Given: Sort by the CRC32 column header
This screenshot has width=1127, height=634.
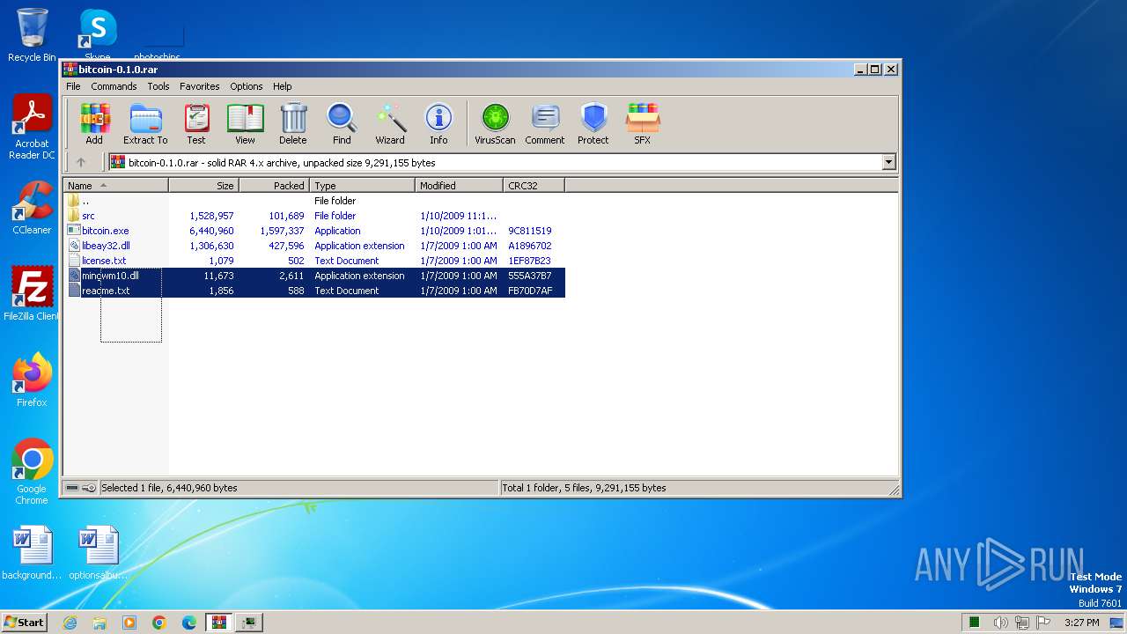Looking at the screenshot, I should tap(534, 186).
